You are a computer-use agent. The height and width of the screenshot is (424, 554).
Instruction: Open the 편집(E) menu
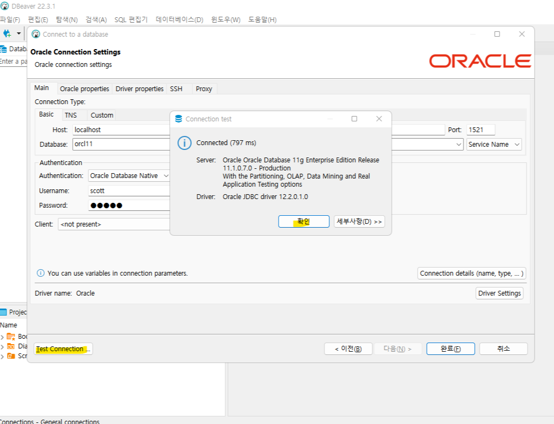tap(38, 20)
